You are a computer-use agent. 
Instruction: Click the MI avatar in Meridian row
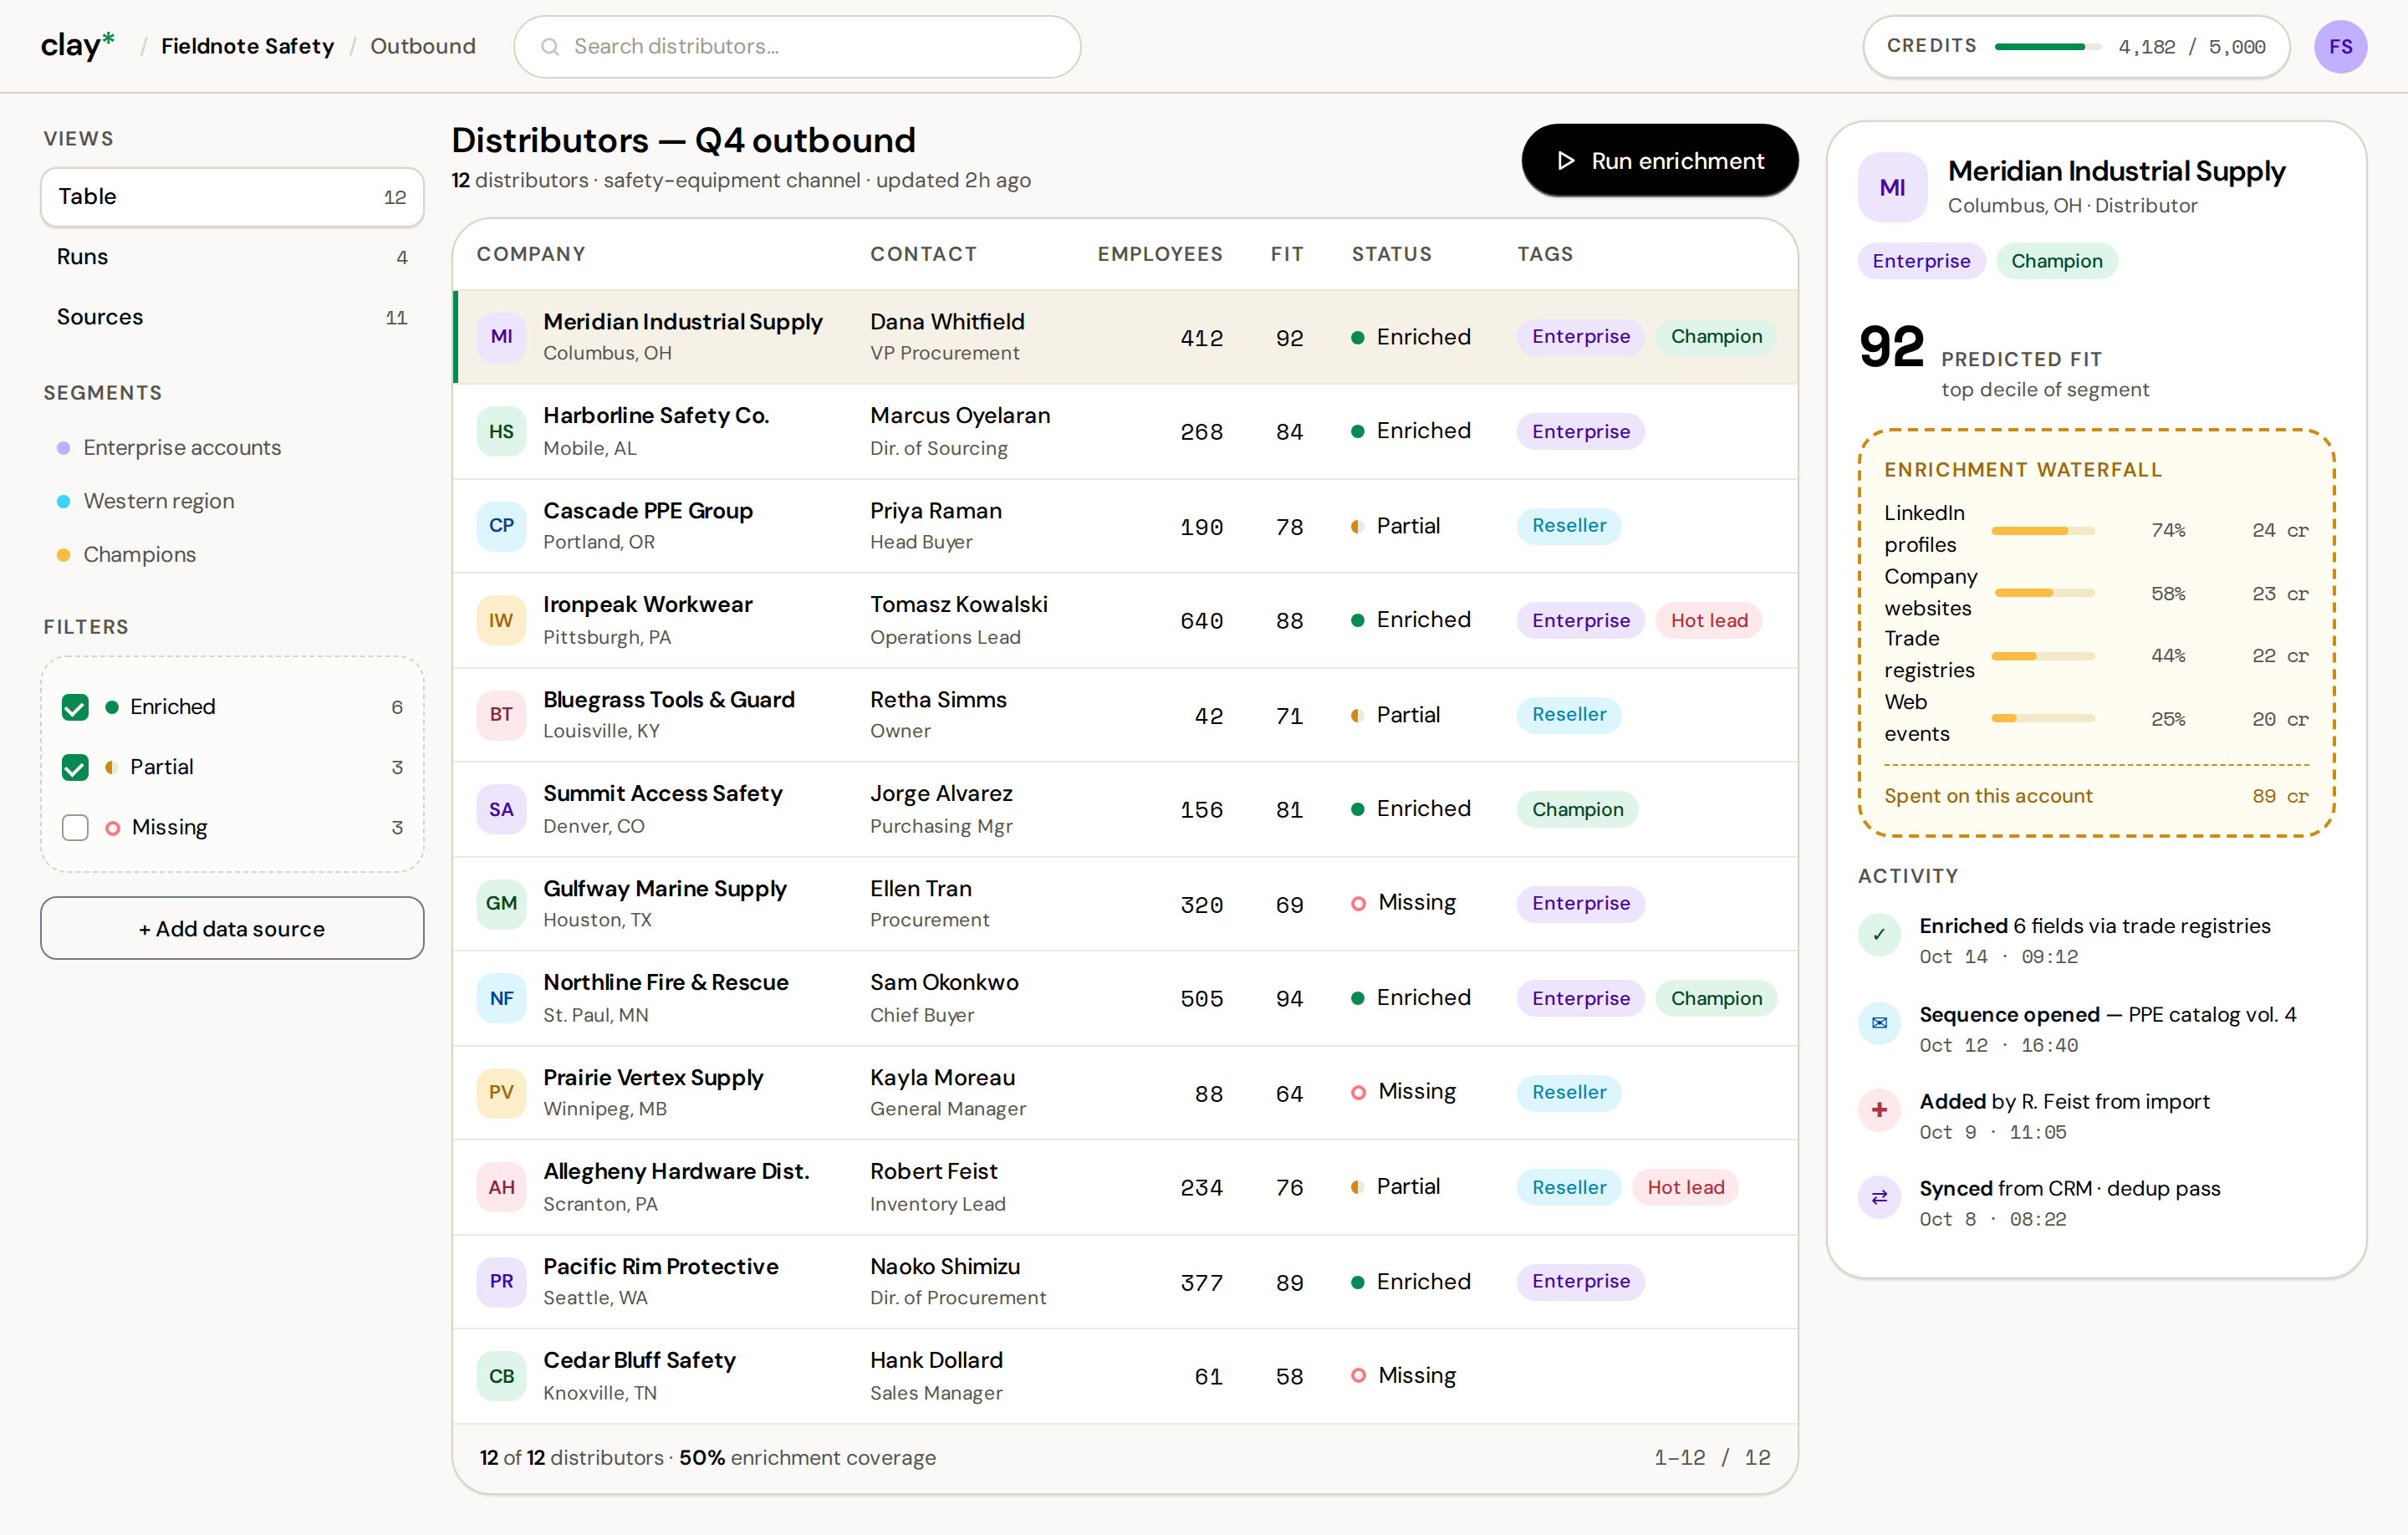tap(501, 337)
